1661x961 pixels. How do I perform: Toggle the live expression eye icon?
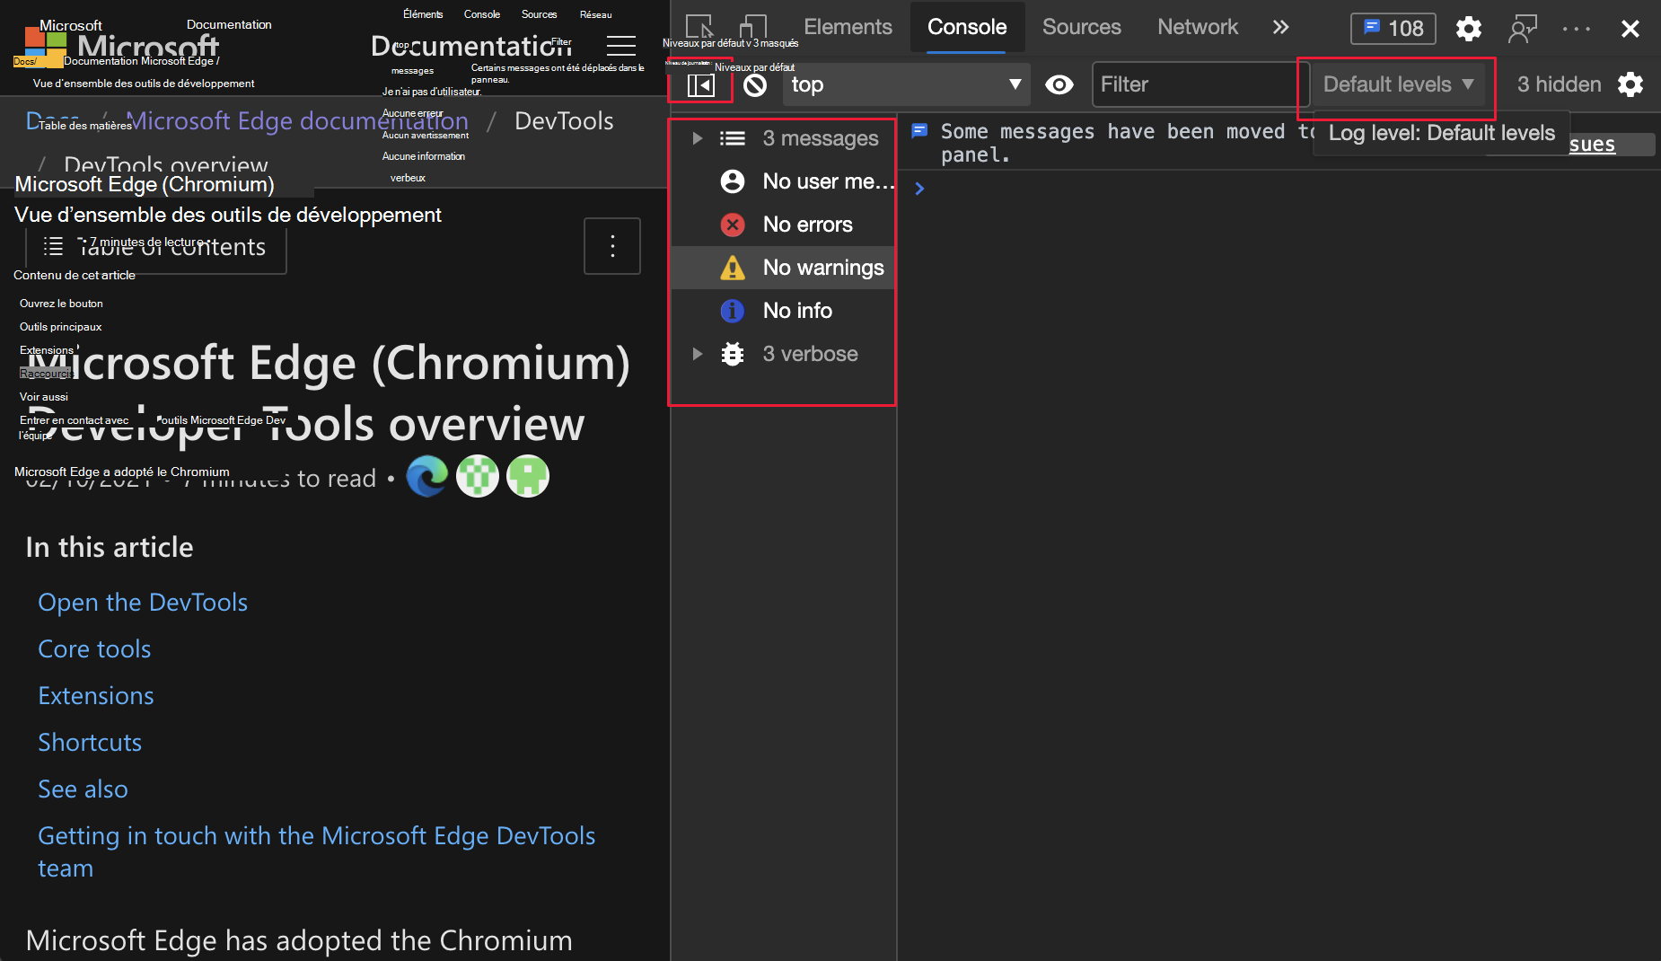(x=1059, y=84)
